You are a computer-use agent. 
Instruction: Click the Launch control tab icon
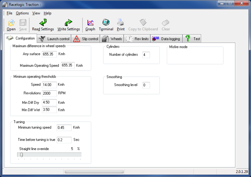coord(42,39)
